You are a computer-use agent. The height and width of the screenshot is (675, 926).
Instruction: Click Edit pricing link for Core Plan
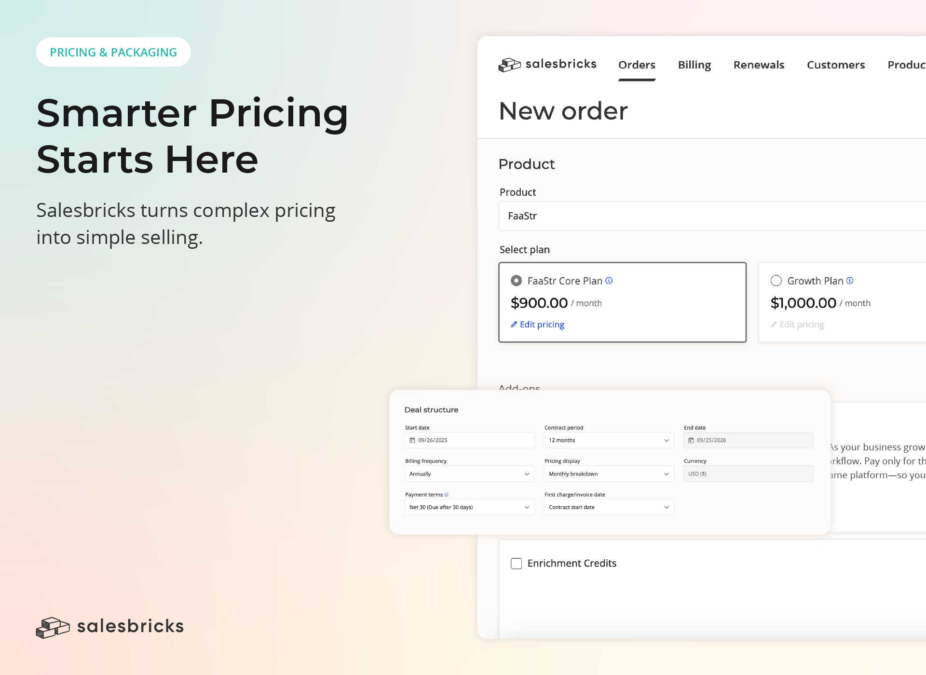point(542,324)
